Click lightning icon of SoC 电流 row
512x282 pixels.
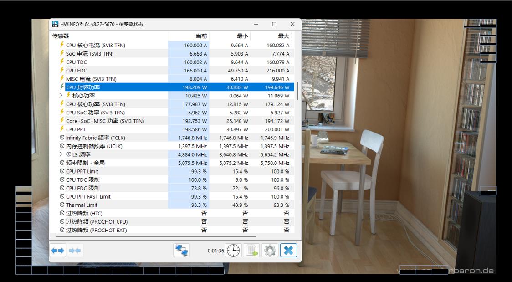tap(61, 53)
